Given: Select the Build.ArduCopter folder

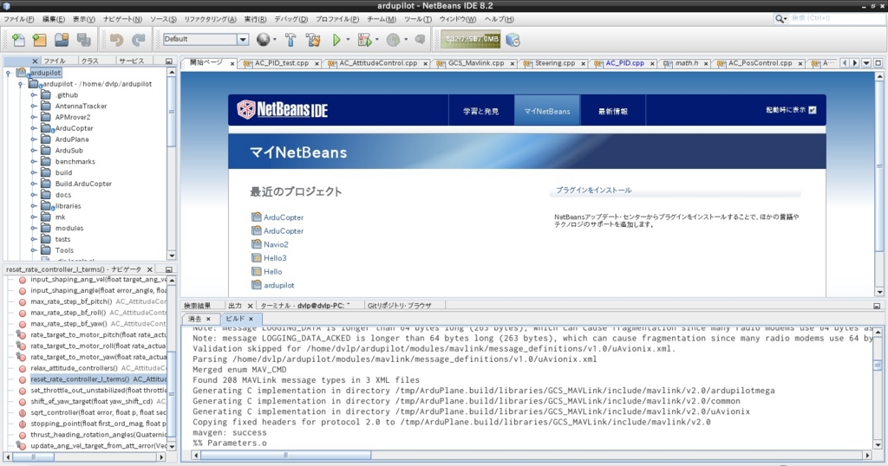Looking at the screenshot, I should pos(83,184).
